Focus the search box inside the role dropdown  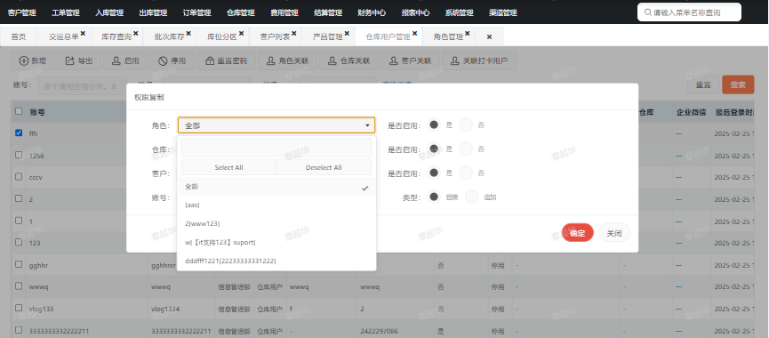[276, 148]
